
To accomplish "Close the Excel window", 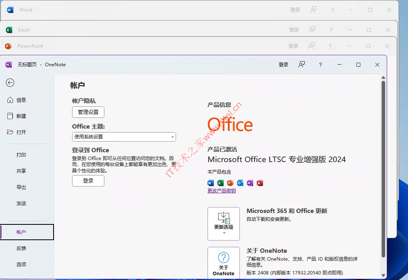I will click(388, 30).
